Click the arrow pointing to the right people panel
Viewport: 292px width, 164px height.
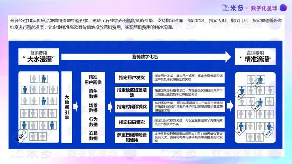[x=230, y=106]
